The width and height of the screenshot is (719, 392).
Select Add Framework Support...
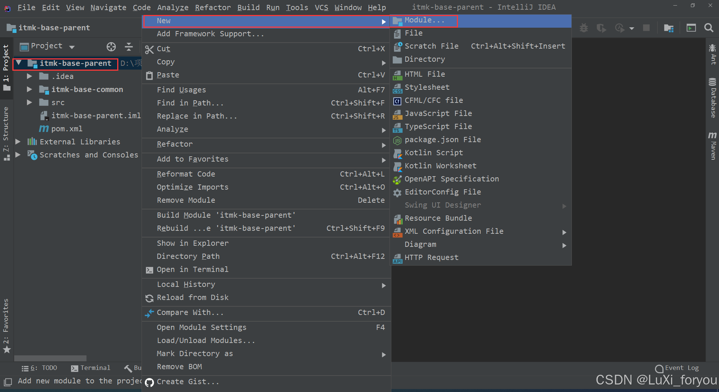(x=266, y=34)
